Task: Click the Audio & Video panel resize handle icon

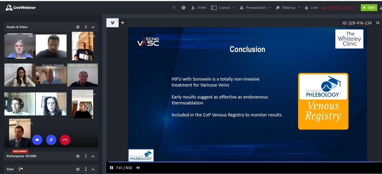Action: point(86,27)
